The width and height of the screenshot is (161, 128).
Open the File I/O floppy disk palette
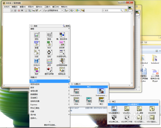click(37, 61)
